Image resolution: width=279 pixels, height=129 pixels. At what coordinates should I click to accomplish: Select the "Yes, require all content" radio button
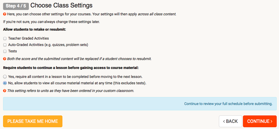point(5,77)
